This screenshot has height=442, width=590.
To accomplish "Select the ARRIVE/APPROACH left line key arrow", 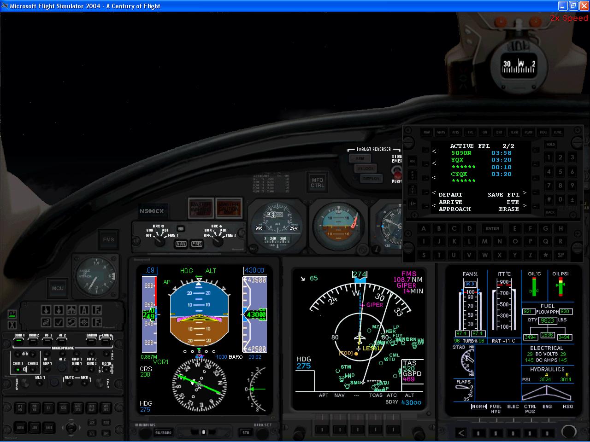I will pos(434,206).
